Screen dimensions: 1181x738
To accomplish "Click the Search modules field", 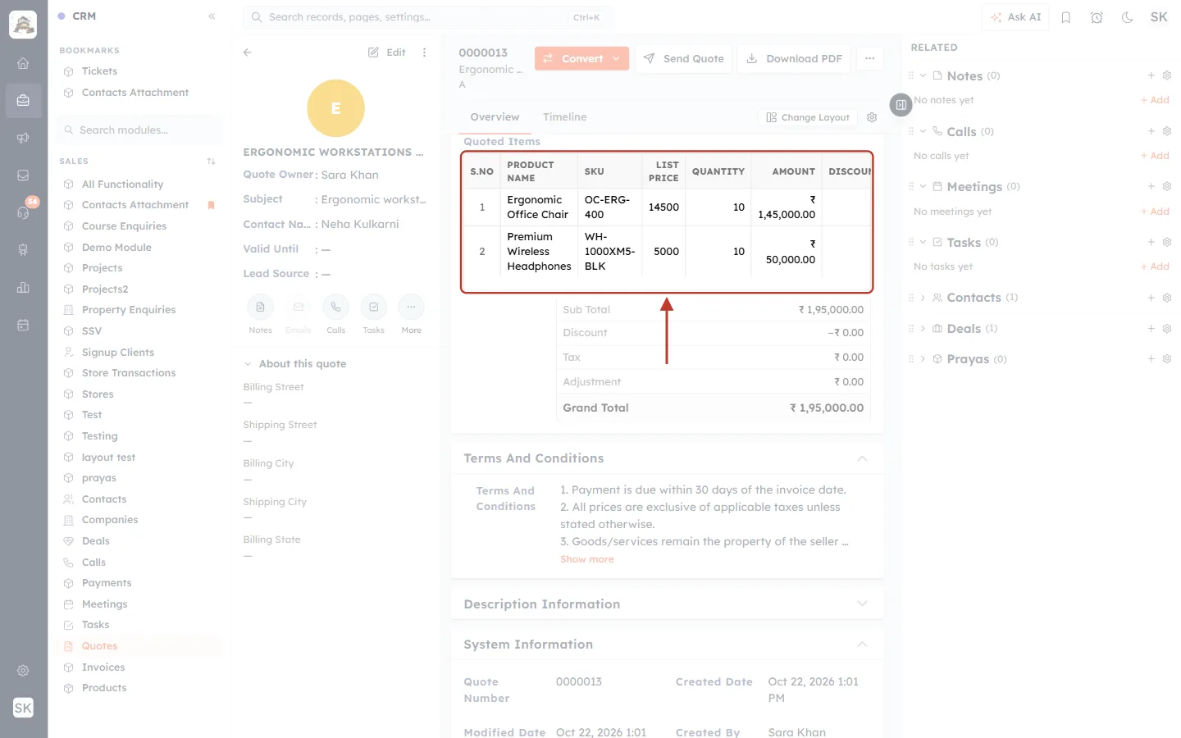I will pyautogui.click(x=140, y=130).
